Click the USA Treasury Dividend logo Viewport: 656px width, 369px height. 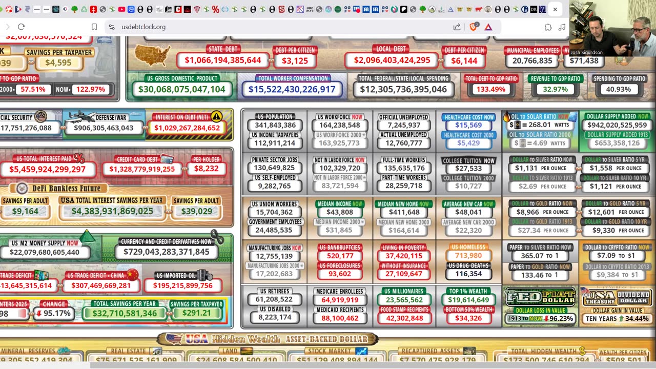[x=616, y=296]
